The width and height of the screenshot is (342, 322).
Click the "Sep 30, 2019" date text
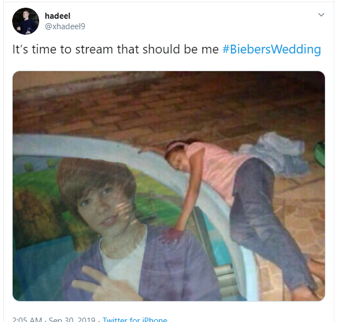(72, 319)
